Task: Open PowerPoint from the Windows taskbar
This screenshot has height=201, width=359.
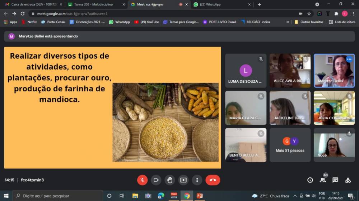Action: coord(200,196)
